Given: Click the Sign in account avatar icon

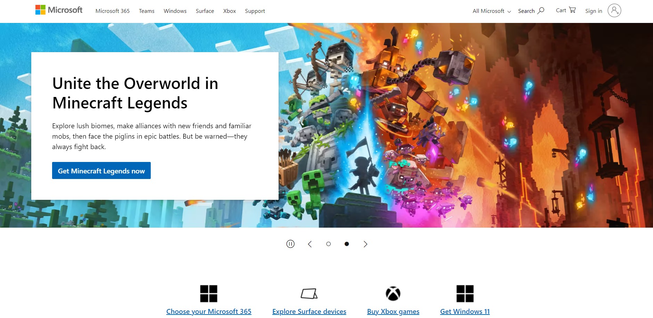Looking at the screenshot, I should coord(614,10).
